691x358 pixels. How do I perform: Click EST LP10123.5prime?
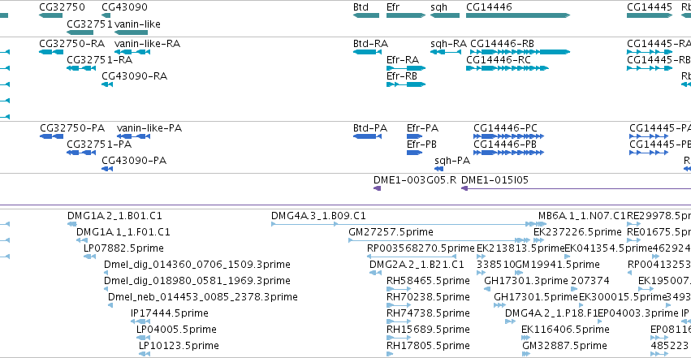coord(144,355)
